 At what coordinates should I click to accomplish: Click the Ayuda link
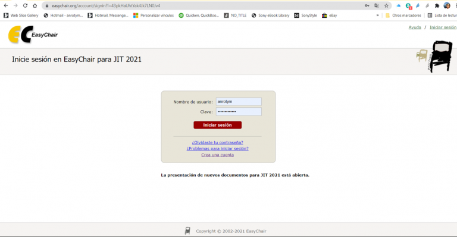tap(415, 27)
